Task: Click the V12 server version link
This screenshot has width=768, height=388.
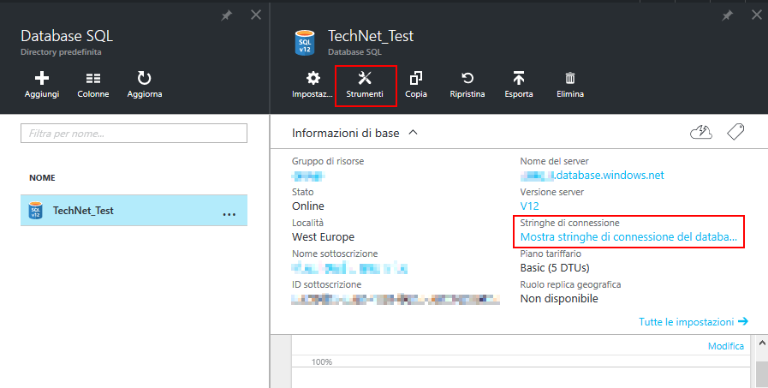Action: pyautogui.click(x=529, y=206)
